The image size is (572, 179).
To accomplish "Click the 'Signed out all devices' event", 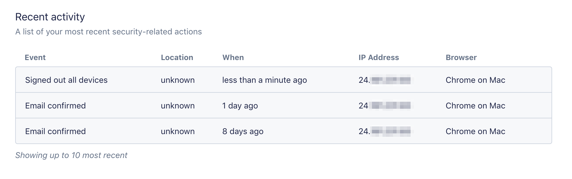I will coord(66,80).
